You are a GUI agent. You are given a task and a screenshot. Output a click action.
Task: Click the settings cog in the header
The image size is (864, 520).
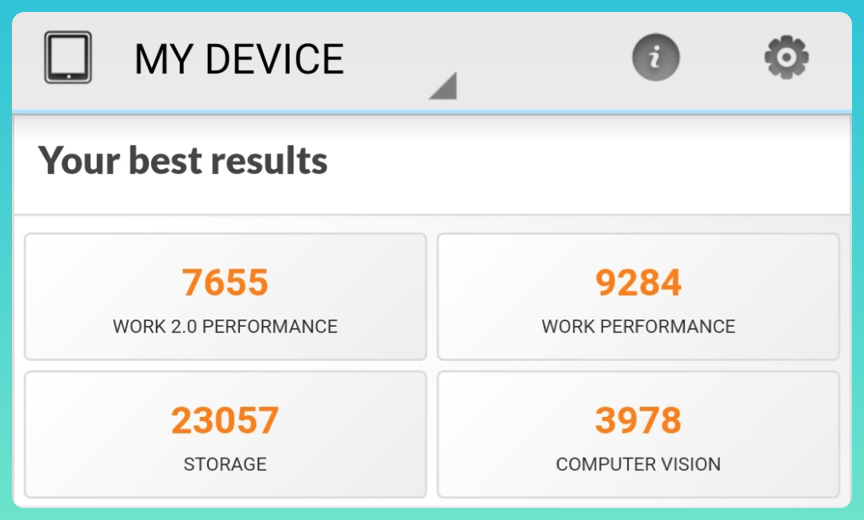tap(786, 57)
